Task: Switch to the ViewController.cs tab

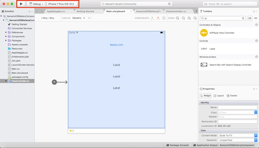Action: pyautogui.click(x=176, y=11)
